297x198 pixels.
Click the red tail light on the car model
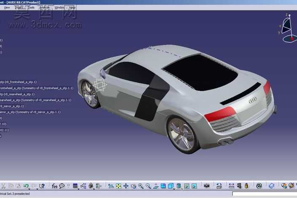[220, 114]
